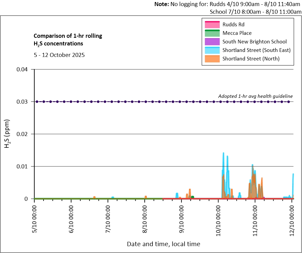The image size is (302, 253).
Task: Click the tallest blue peak after 10/10
Action: click(x=223, y=153)
